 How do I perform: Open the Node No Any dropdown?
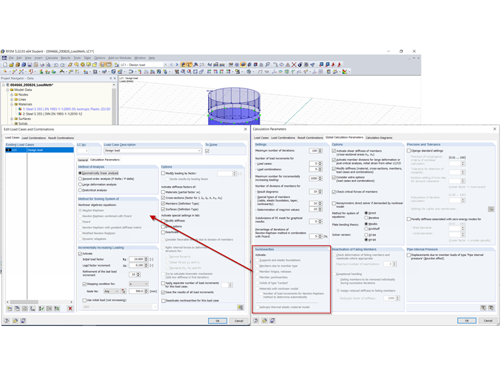(116, 292)
